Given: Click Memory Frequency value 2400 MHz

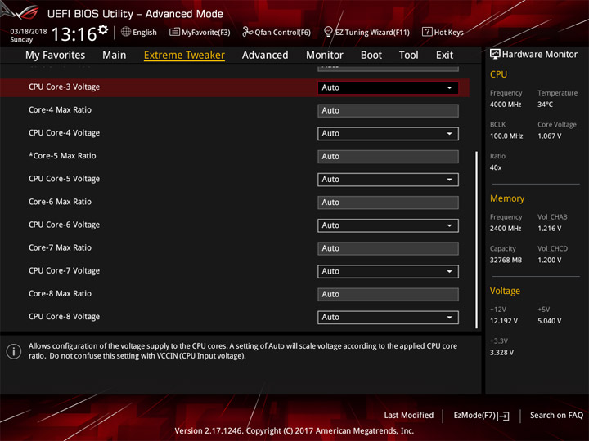Looking at the screenshot, I should [506, 229].
